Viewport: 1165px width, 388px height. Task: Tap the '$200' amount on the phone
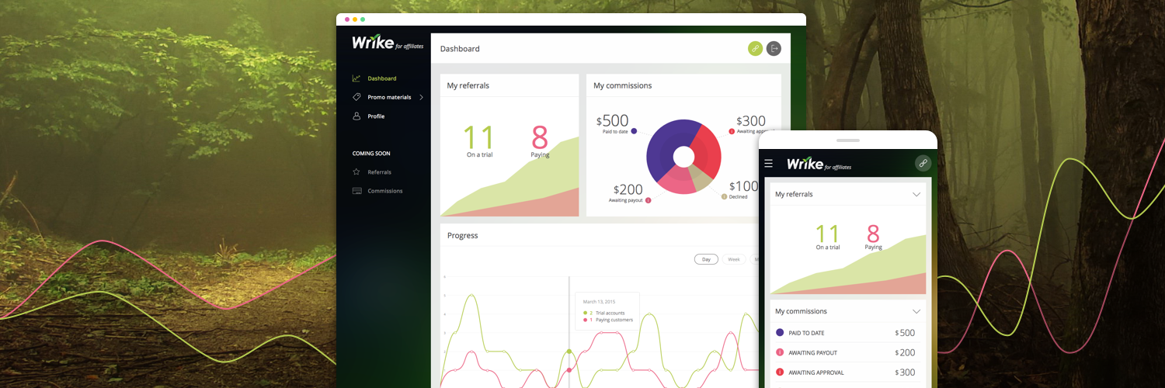[x=905, y=352]
